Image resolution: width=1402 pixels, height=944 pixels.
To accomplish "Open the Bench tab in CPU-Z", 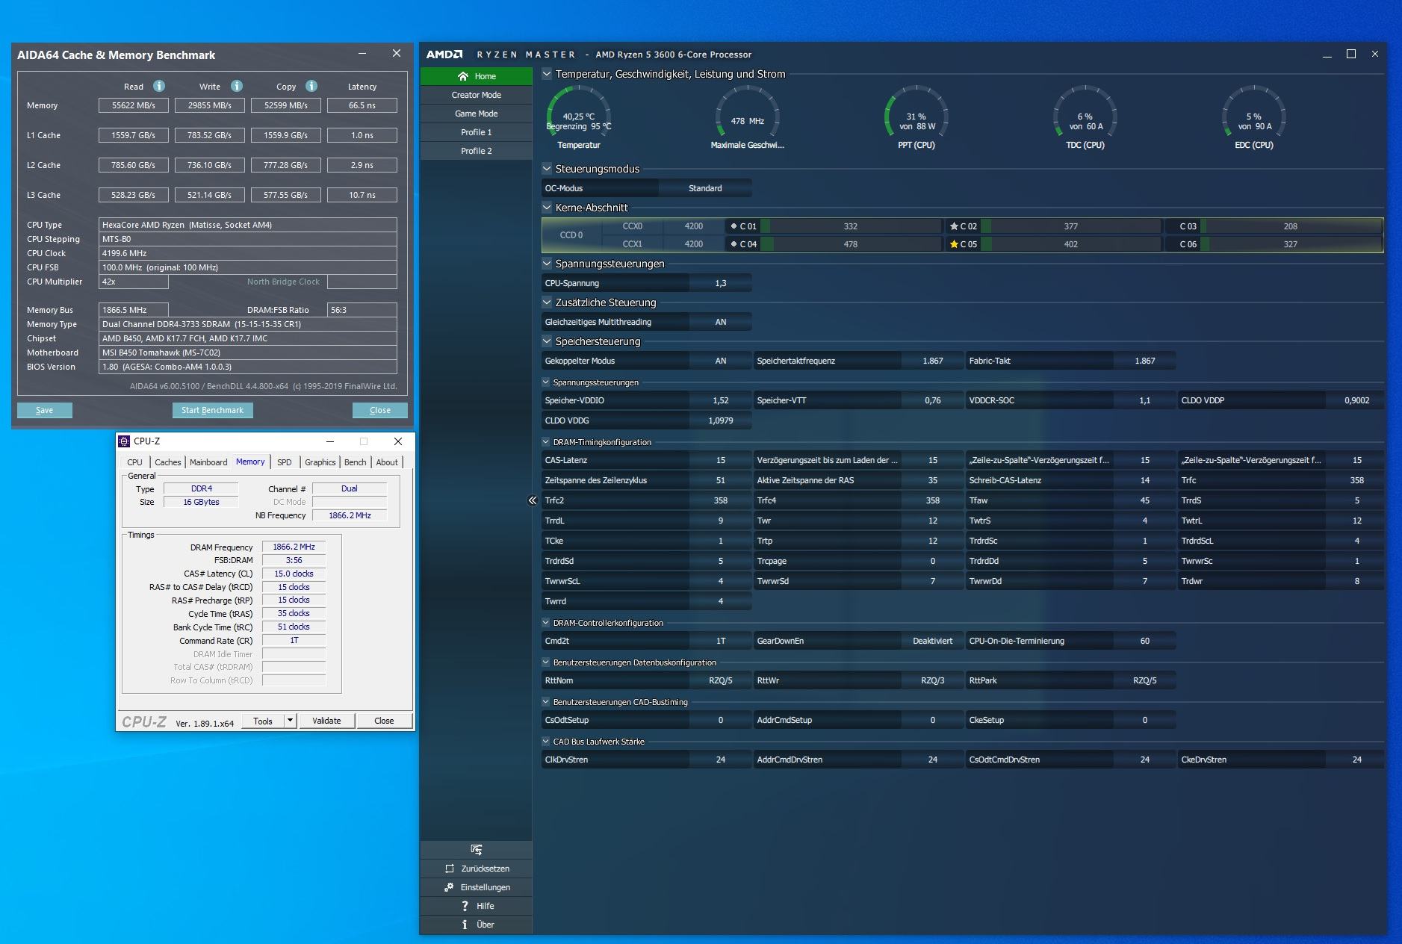I will pyautogui.click(x=356, y=462).
